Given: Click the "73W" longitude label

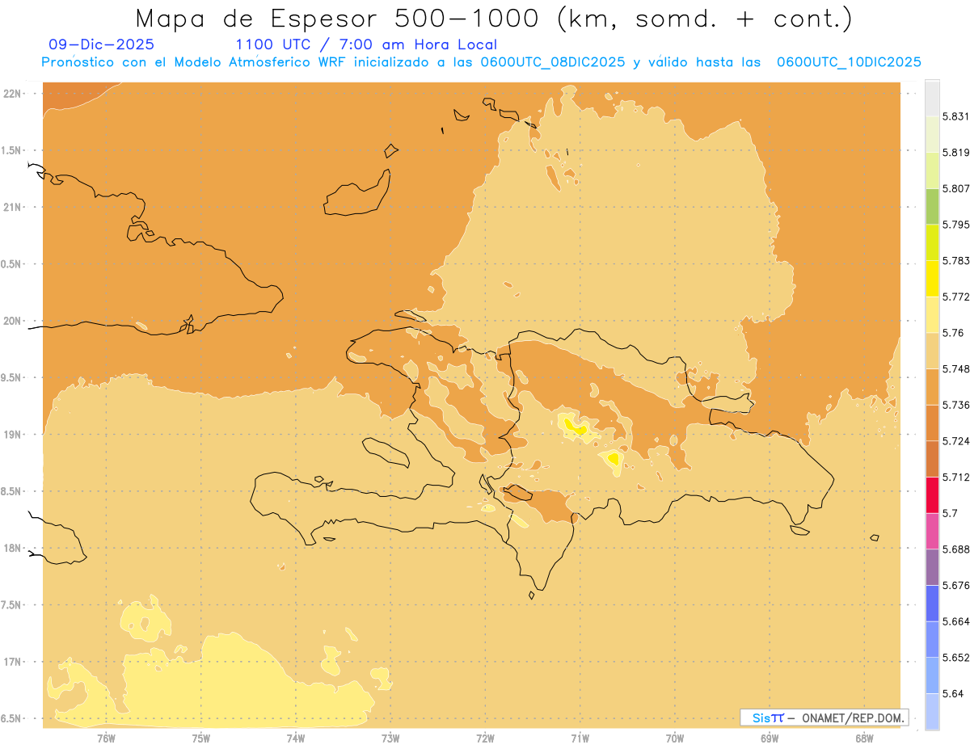Looking at the screenshot, I should pos(390,738).
